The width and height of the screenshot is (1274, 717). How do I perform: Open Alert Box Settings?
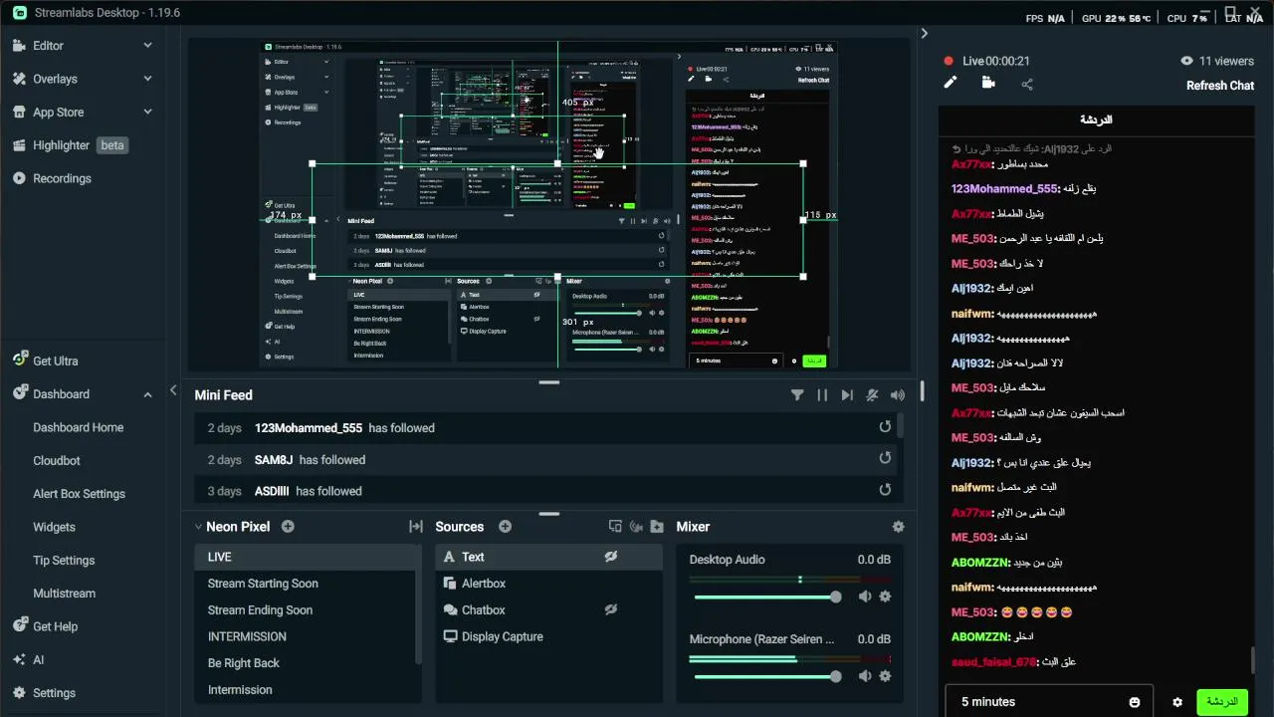tap(79, 494)
